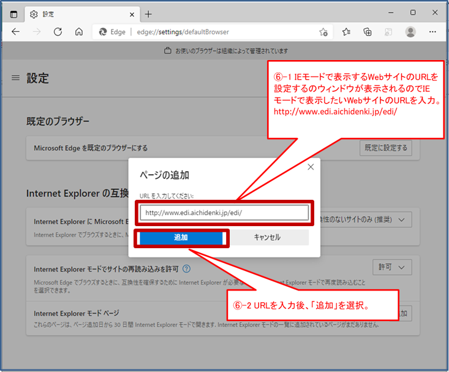Click the ページの追加 dialog title
Viewport: 449px width, 372px height.
coord(164,175)
